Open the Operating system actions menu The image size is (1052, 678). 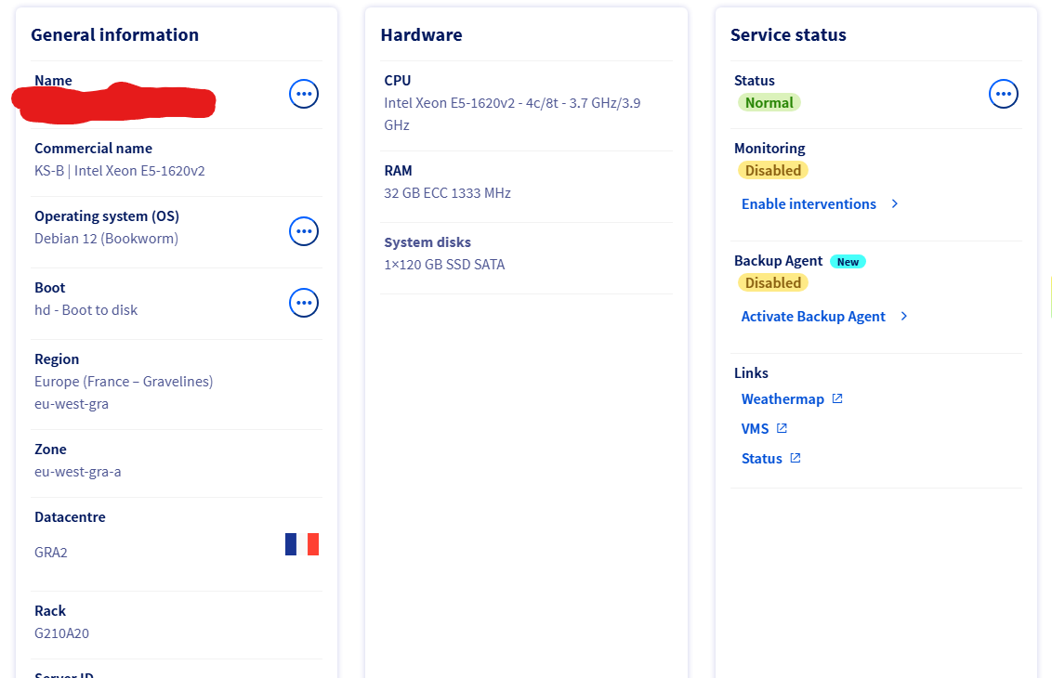pos(304,231)
